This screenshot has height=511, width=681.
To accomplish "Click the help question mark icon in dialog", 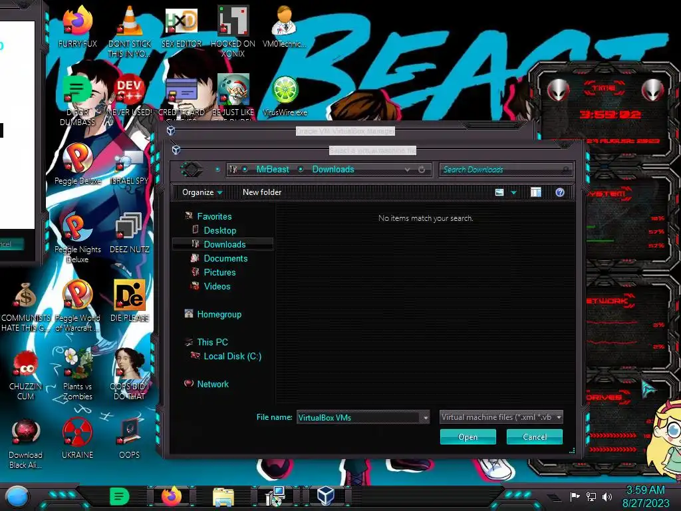I will (560, 192).
